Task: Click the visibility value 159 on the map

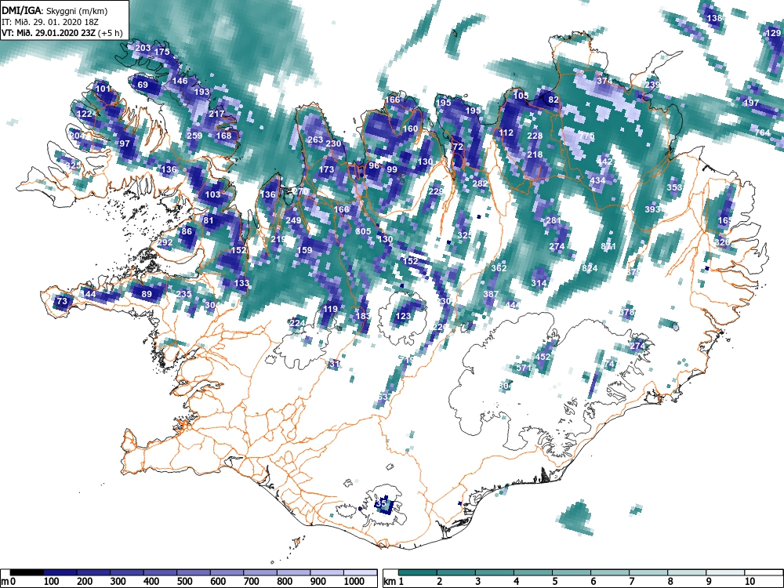Action: (x=304, y=250)
